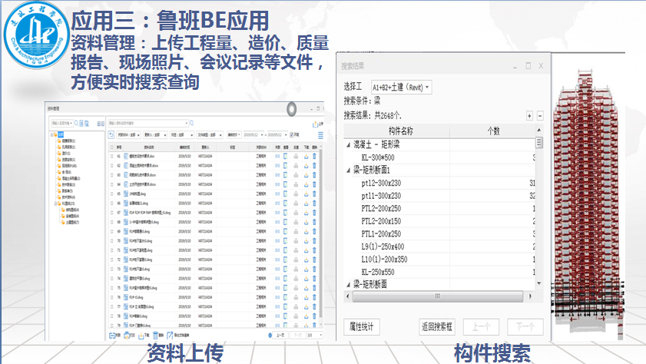The height and width of the screenshot is (364, 646).
Task: Click the delete trash icon in row 65
Action: click(314, 194)
